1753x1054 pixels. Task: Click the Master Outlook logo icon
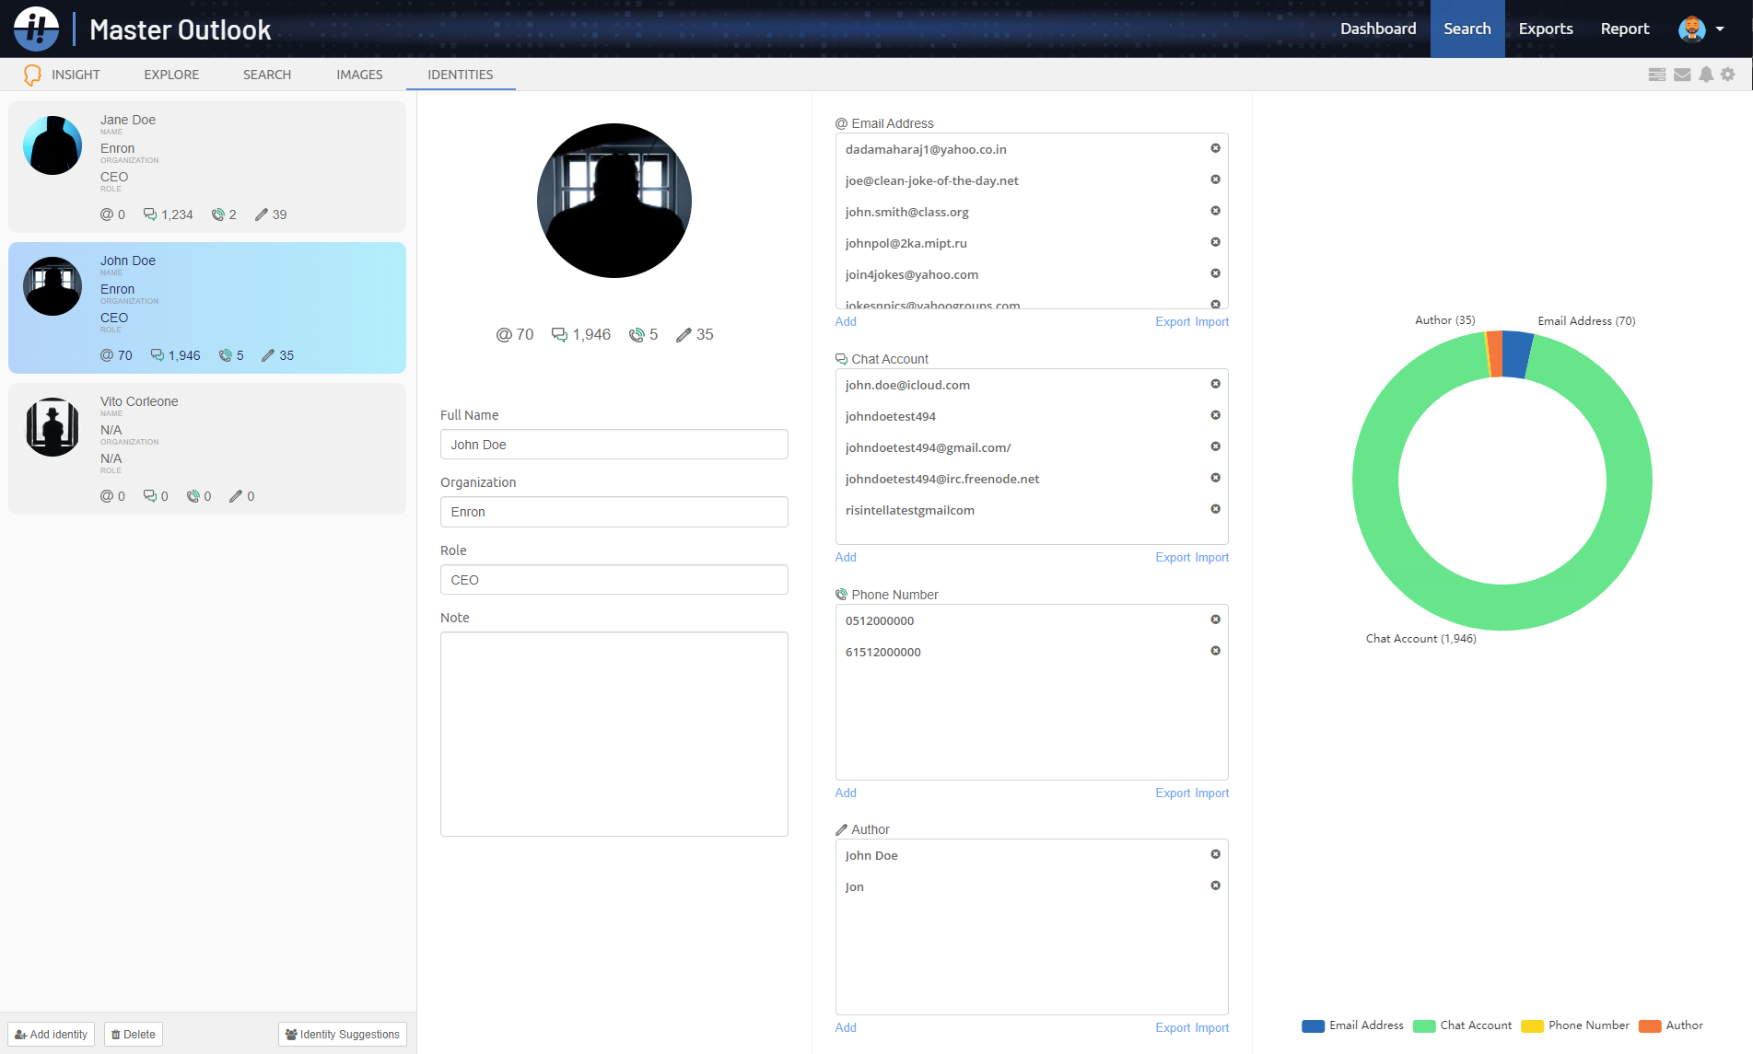click(x=37, y=29)
